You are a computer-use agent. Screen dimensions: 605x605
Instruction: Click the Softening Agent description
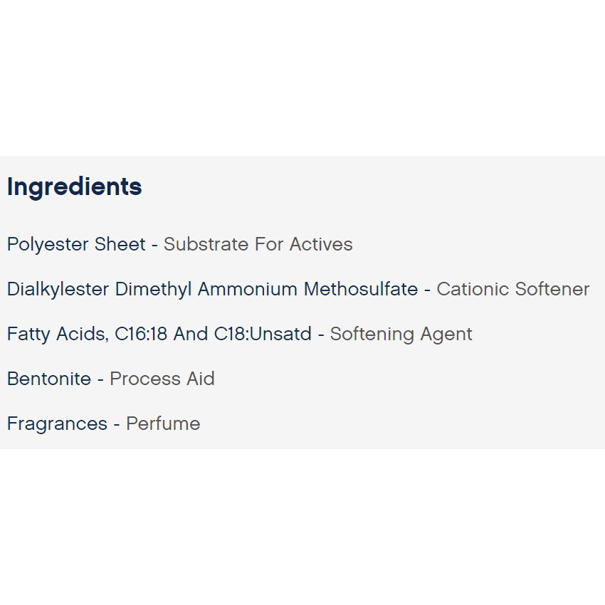(x=401, y=334)
